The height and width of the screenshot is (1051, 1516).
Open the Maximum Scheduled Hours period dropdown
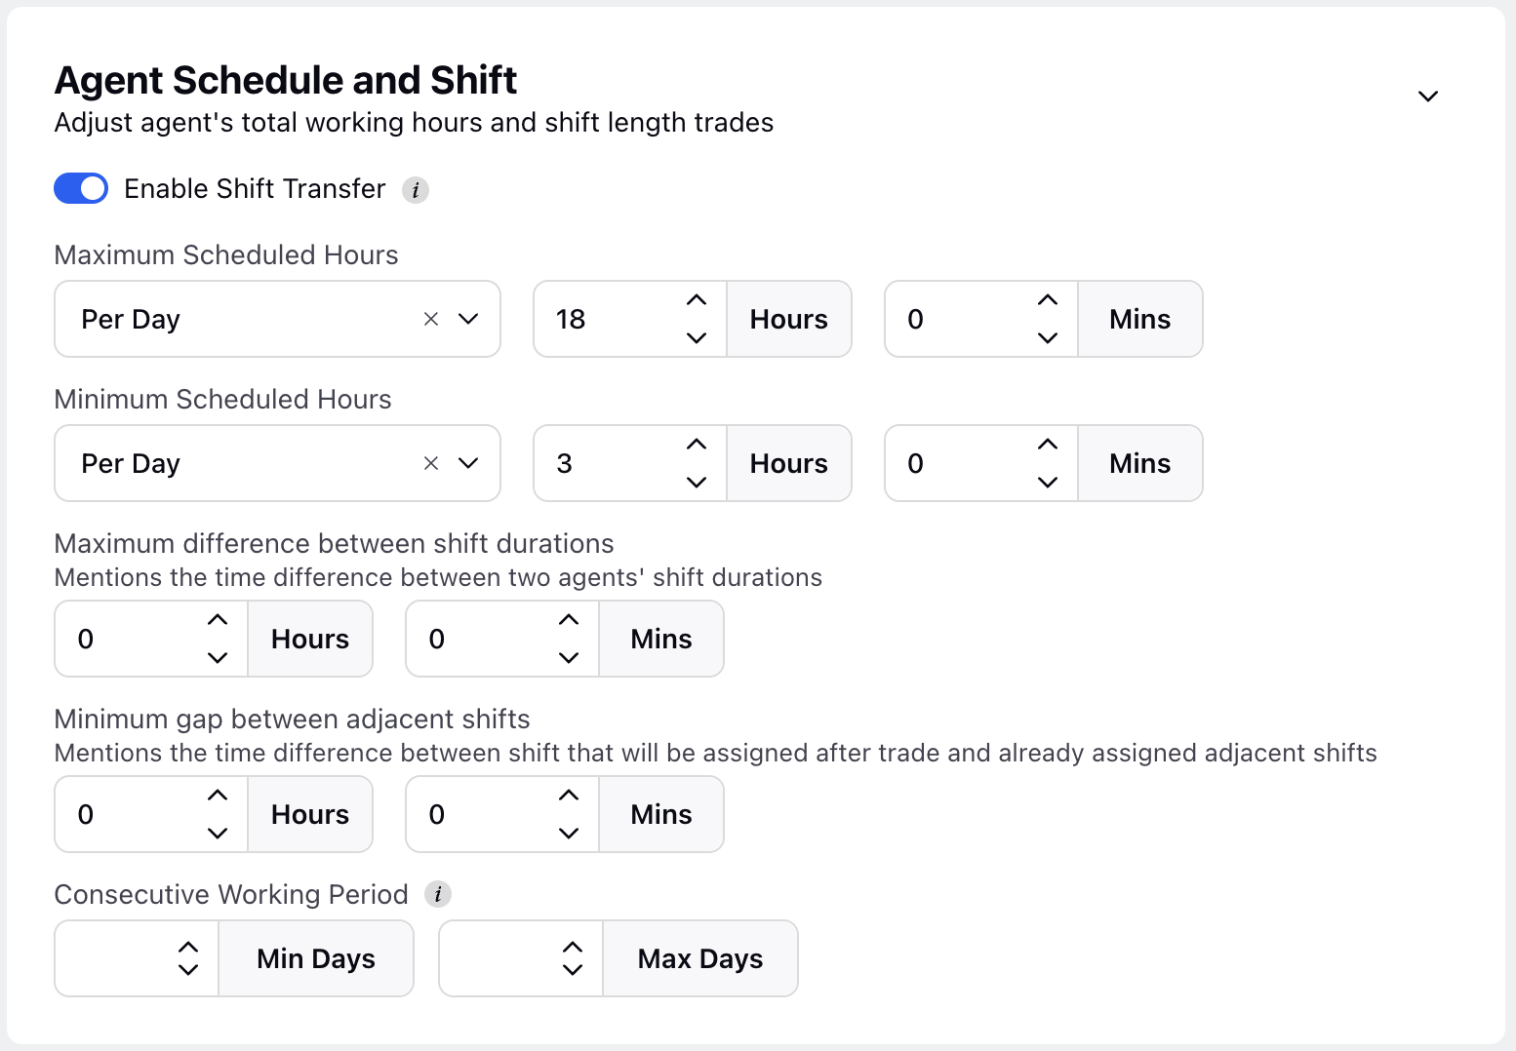[x=468, y=319]
